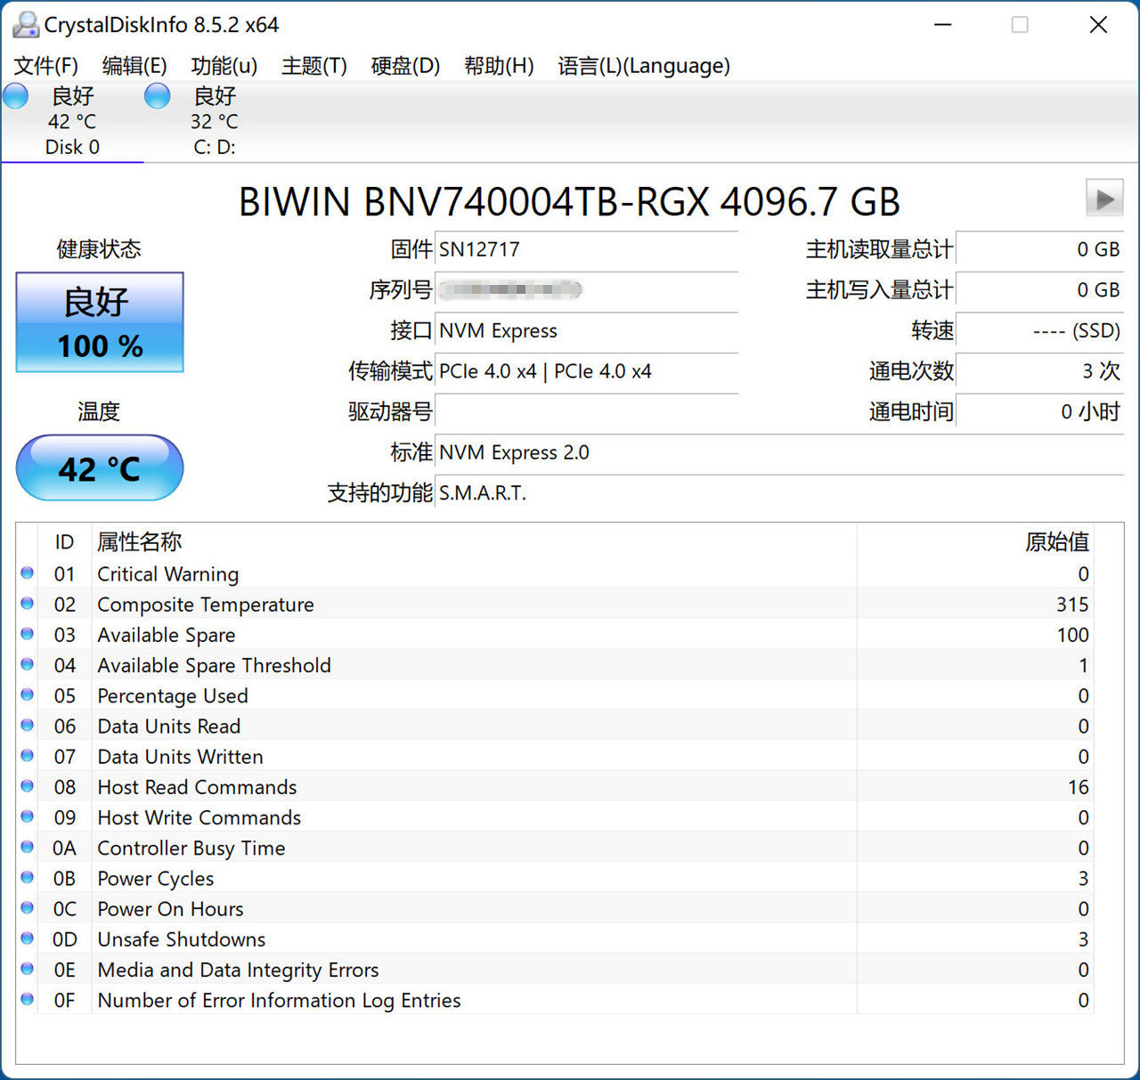
Task: Open the 功能(u) menu
Action: point(224,66)
